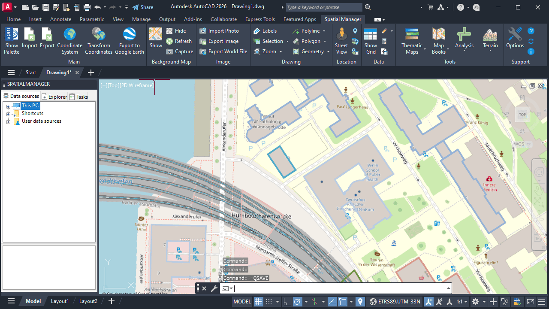Click the ETRS89.UTM-33N coordinate system indicator

point(395,302)
